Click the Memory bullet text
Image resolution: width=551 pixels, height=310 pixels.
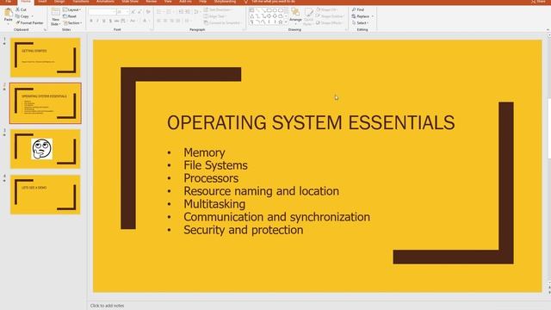[204, 152]
